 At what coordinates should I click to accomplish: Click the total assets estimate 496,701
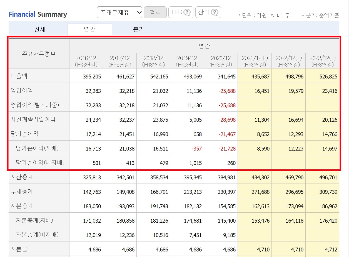click(x=328, y=178)
